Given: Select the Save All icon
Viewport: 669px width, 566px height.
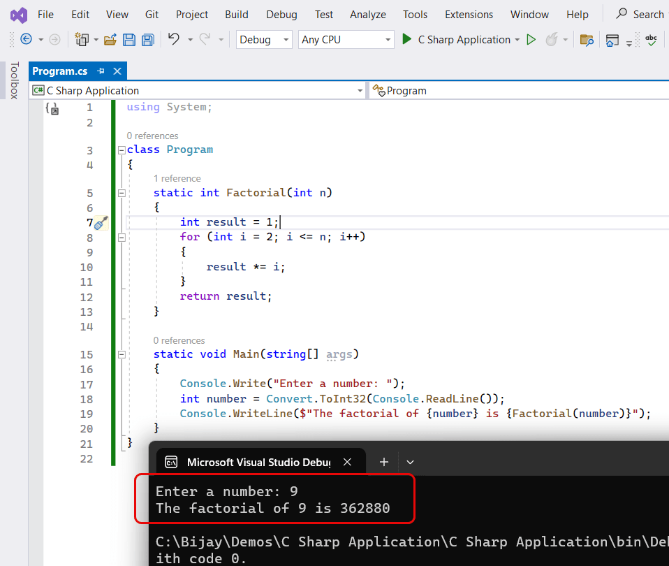Looking at the screenshot, I should click(147, 40).
